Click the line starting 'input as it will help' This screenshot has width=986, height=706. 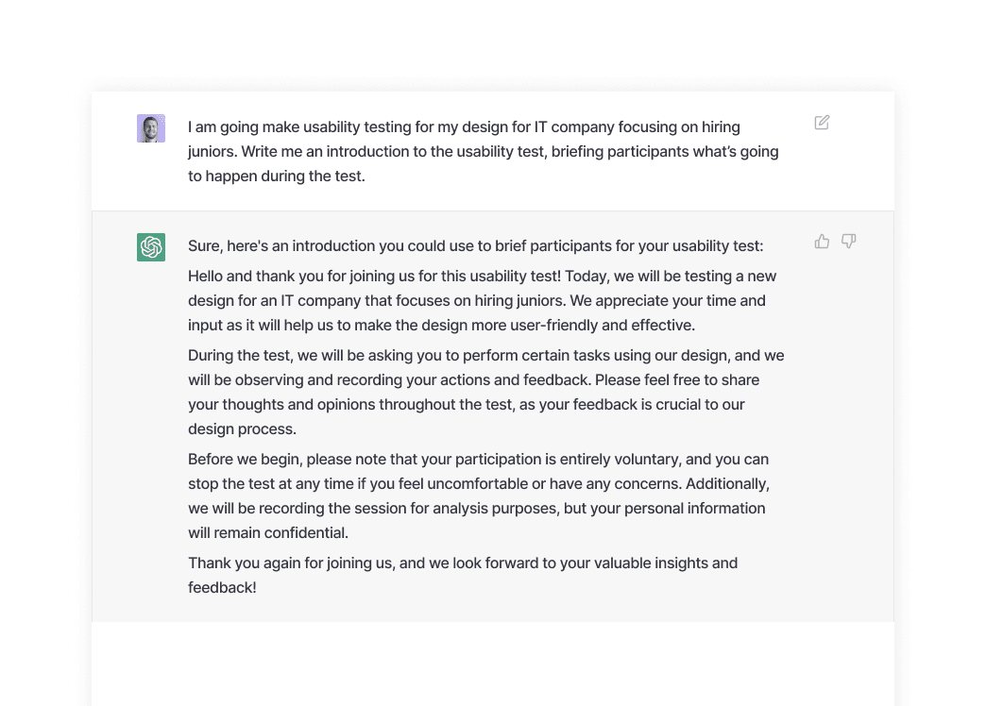[x=441, y=325]
